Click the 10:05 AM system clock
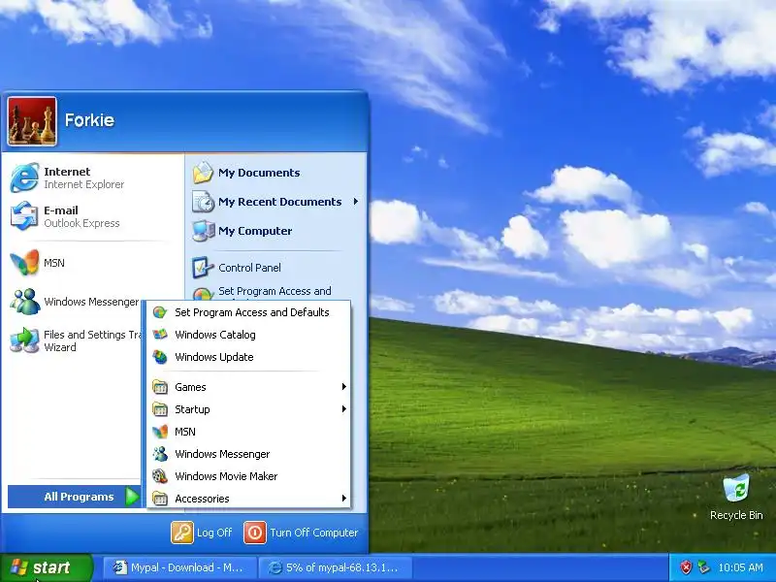 click(x=740, y=567)
